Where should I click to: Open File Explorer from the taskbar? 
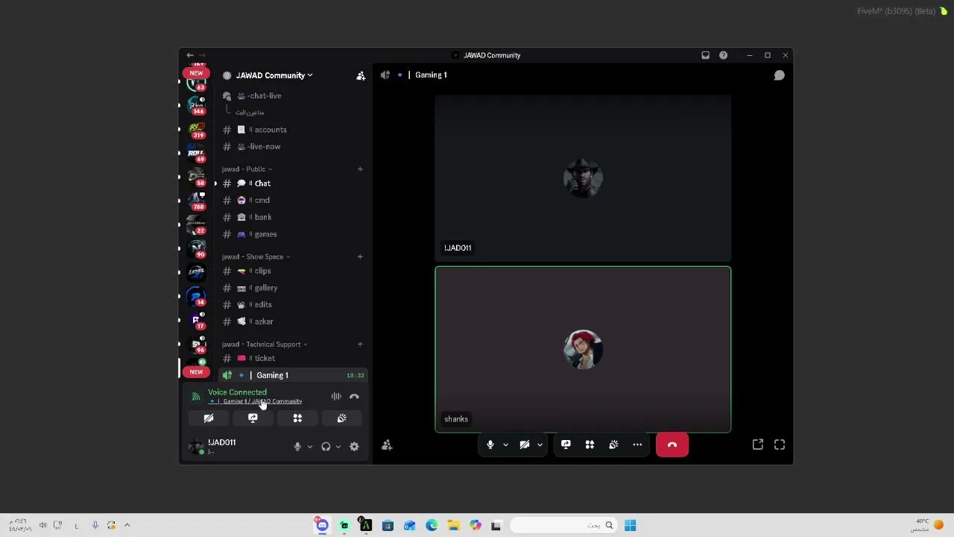click(x=453, y=526)
